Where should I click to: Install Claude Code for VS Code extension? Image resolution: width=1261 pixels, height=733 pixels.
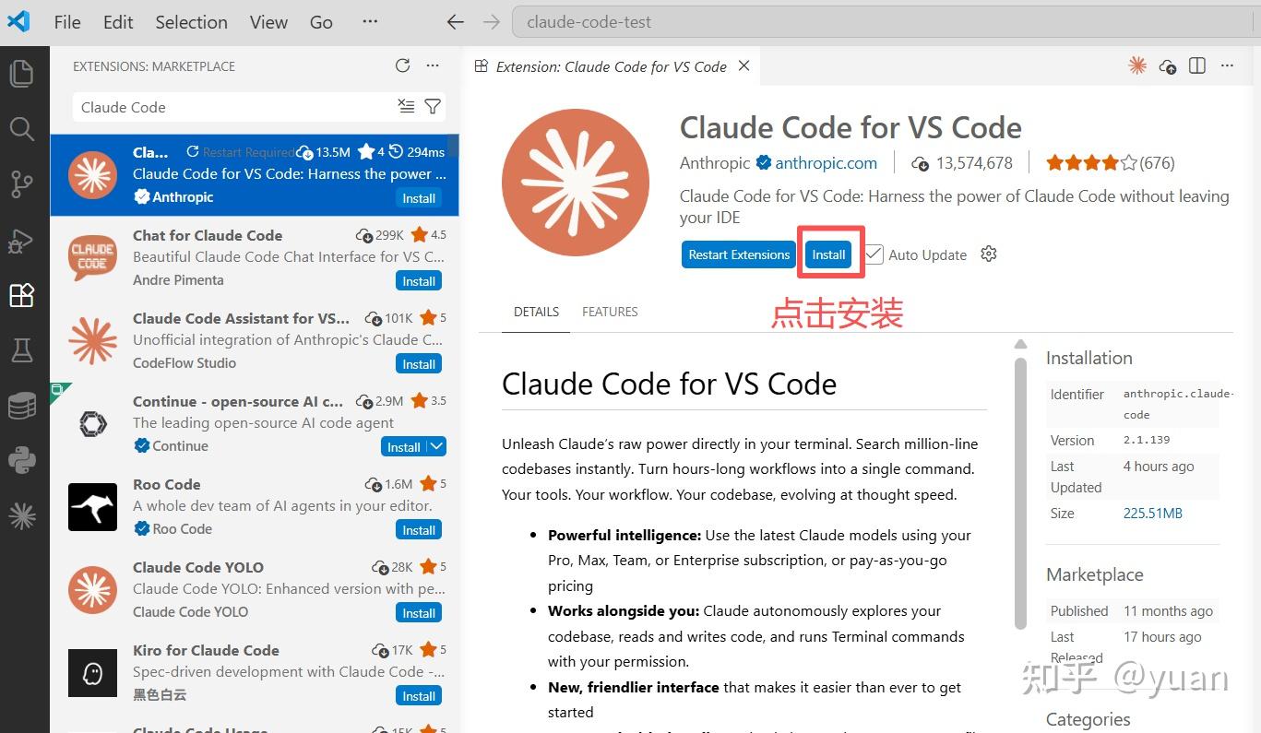click(828, 254)
